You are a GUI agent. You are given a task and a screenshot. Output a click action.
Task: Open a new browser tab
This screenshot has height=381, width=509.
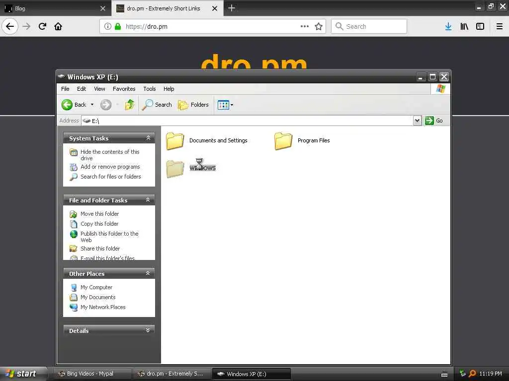[x=232, y=8]
